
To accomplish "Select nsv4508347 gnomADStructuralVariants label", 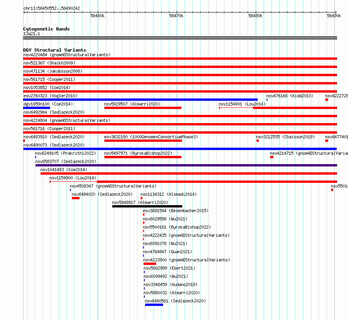I will 113,186.
